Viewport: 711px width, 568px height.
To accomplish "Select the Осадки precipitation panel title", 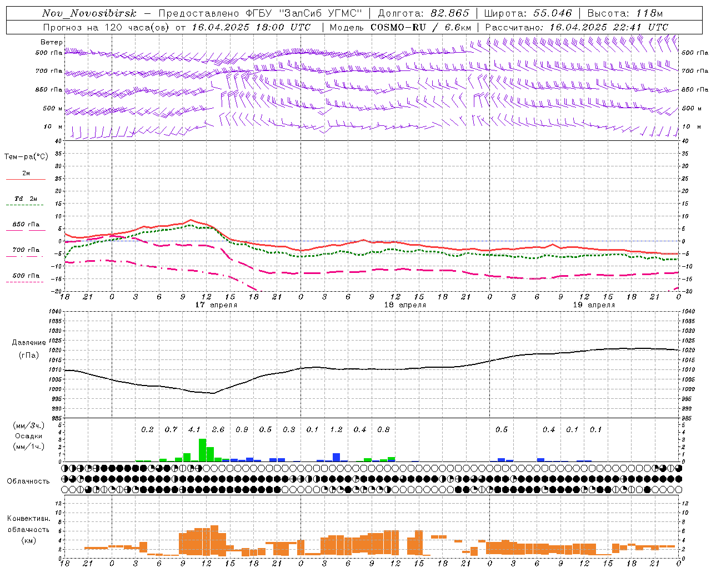I will click(x=28, y=436).
